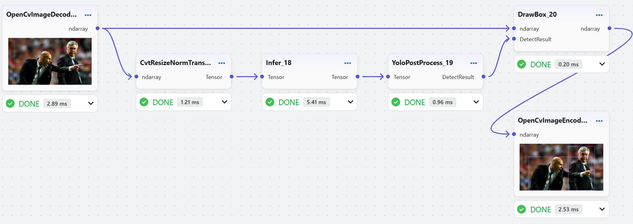Expand the YoloPostProcess_19 status chevron
Screen dimensions: 633x224
pos(476,102)
